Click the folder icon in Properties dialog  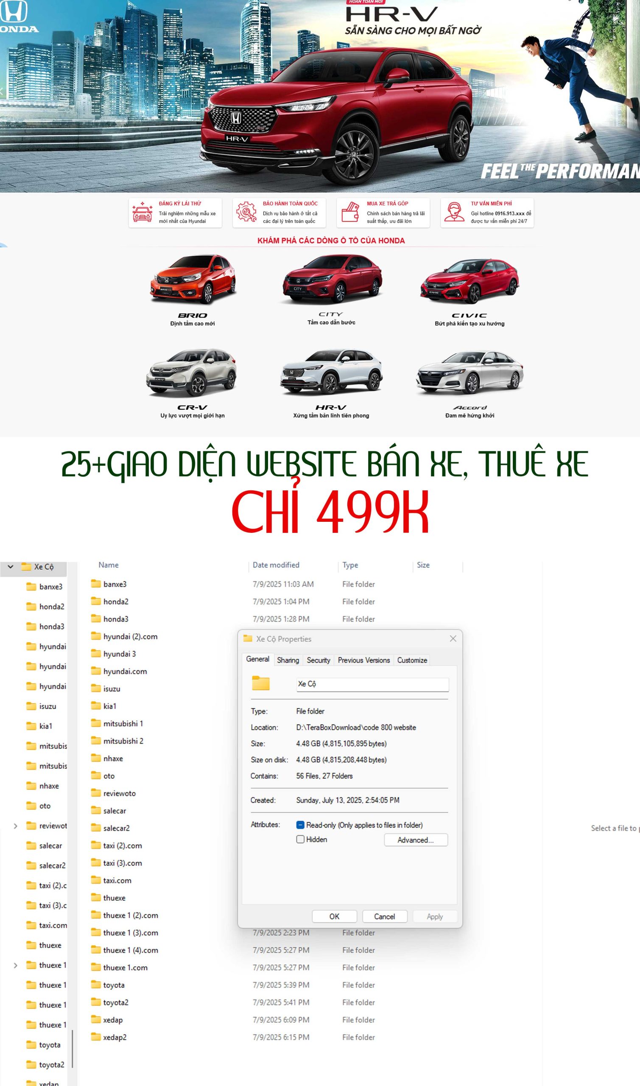click(261, 683)
